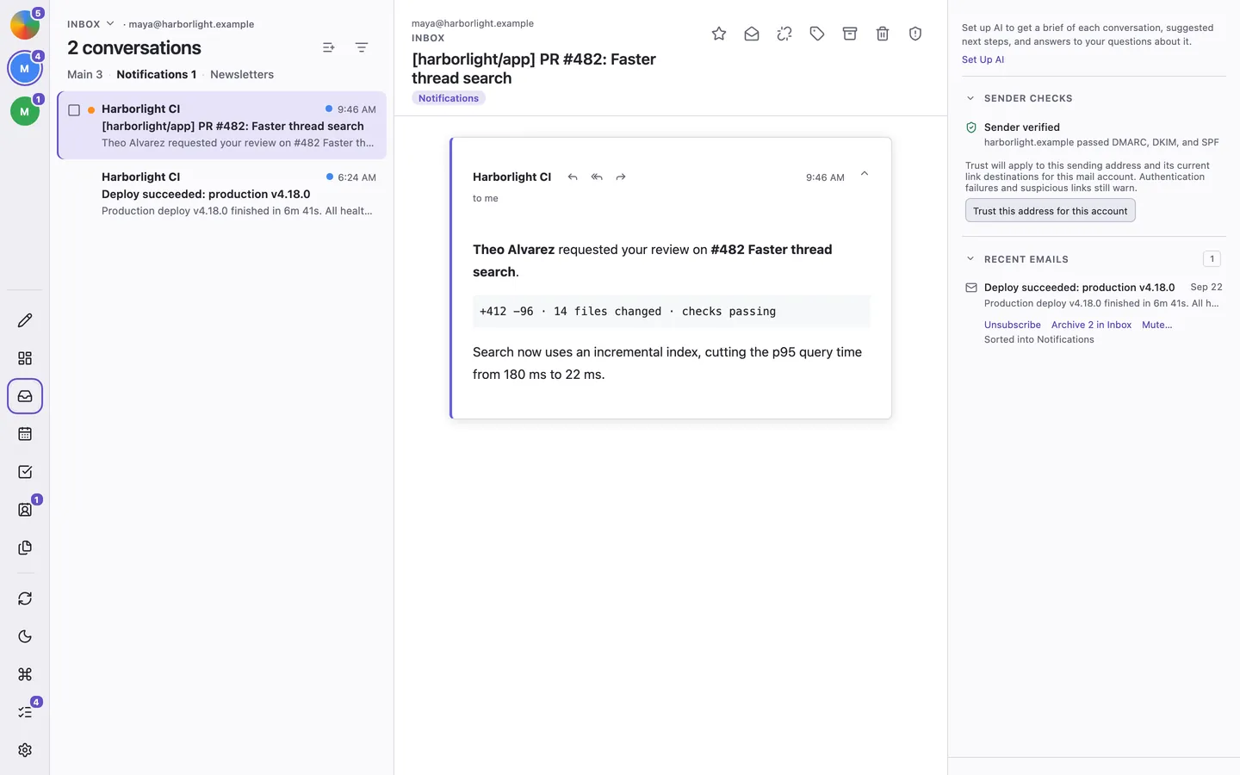This screenshot has width=1240, height=775.
Task: Click the tag icon in the message toolbar
Action: click(817, 34)
